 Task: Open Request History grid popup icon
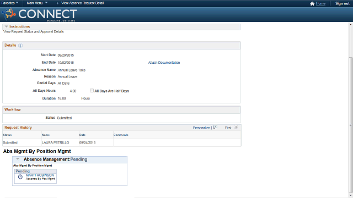coord(215,127)
